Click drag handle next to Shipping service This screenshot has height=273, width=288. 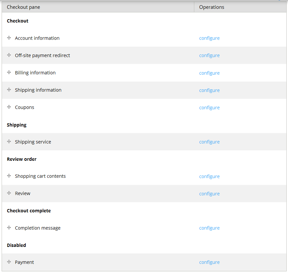[x=9, y=142]
